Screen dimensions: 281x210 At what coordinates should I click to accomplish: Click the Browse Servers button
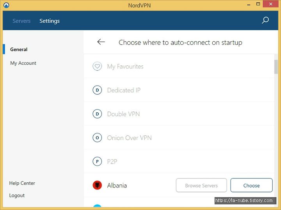coord(201,185)
